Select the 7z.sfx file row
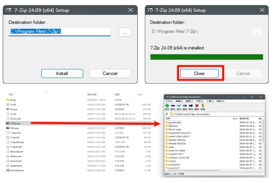Image resolution: width=274 pixels, height=183 pixels. click(79, 114)
